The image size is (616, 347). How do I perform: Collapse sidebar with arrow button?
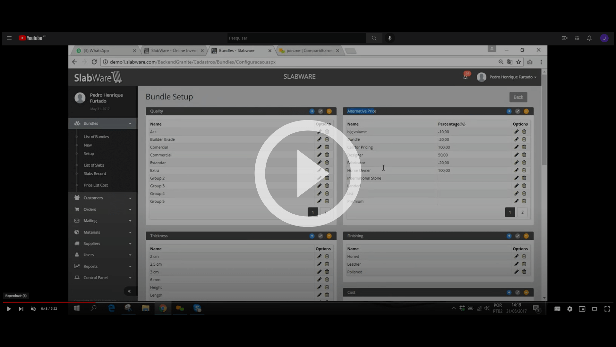point(129,291)
